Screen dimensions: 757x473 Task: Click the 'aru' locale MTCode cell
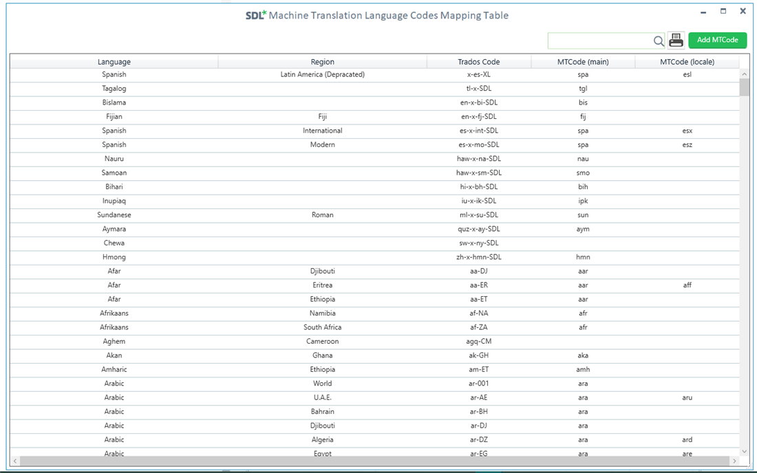tap(687, 397)
